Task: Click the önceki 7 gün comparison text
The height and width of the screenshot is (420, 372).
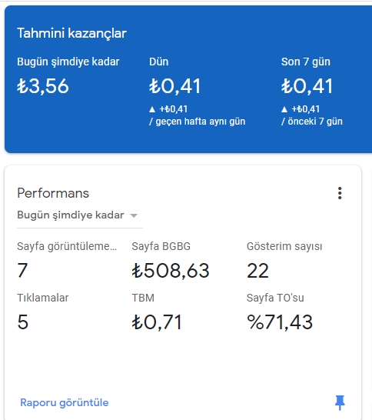Action: click(312, 122)
